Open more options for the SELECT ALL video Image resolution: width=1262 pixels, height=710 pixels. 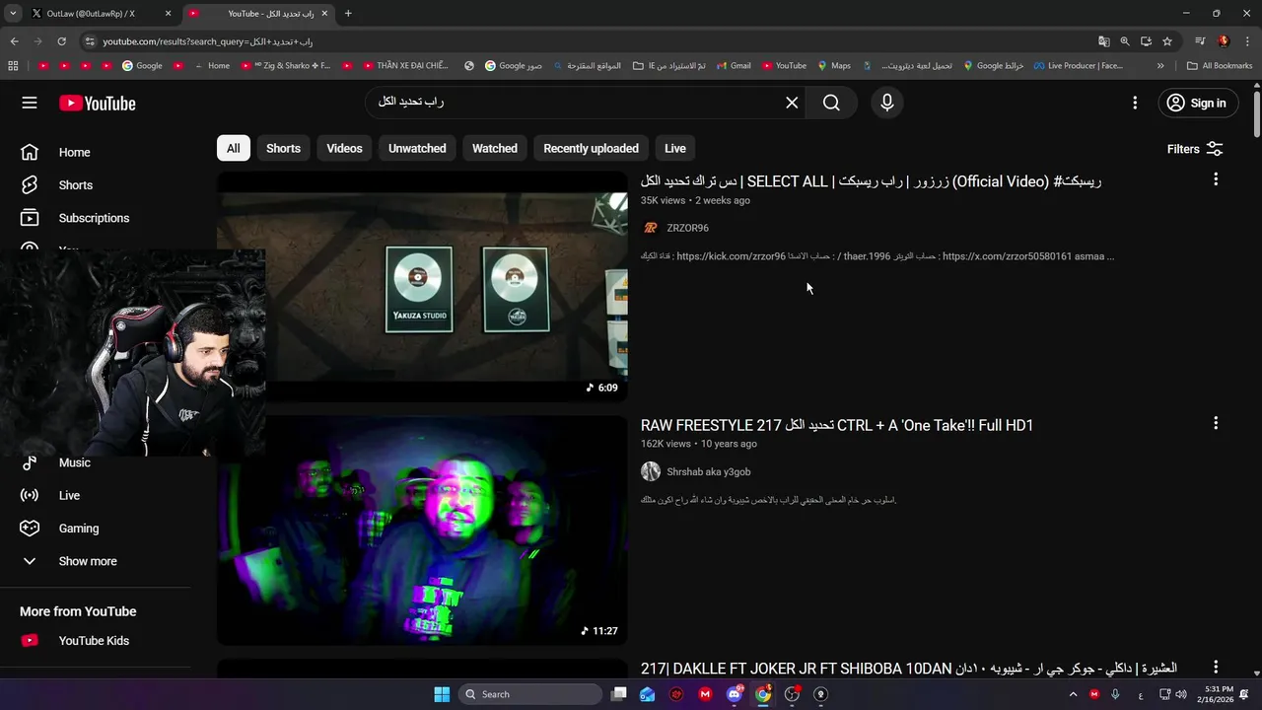pos(1216,179)
